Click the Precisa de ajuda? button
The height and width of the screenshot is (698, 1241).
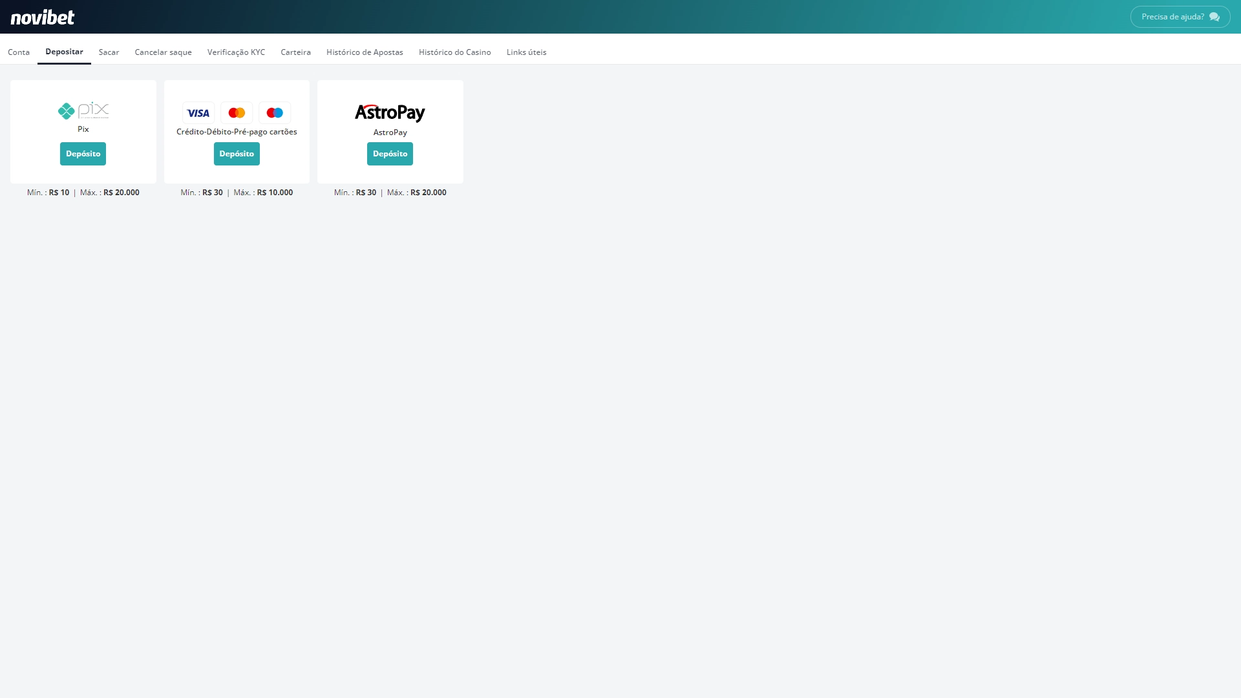pos(1180,17)
